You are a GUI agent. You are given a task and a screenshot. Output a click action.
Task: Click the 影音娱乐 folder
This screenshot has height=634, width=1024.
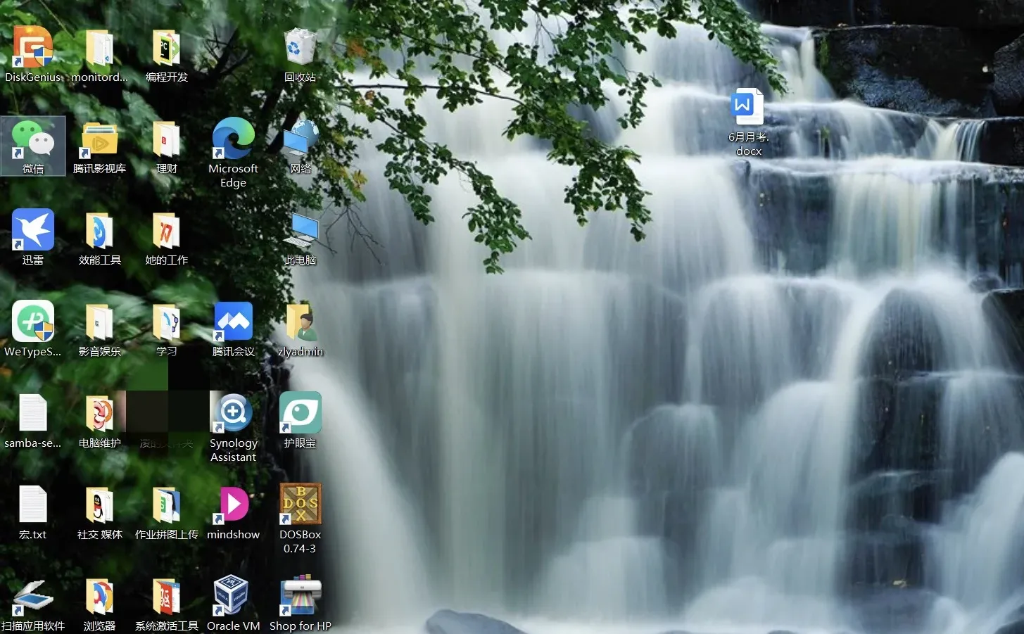(99, 322)
